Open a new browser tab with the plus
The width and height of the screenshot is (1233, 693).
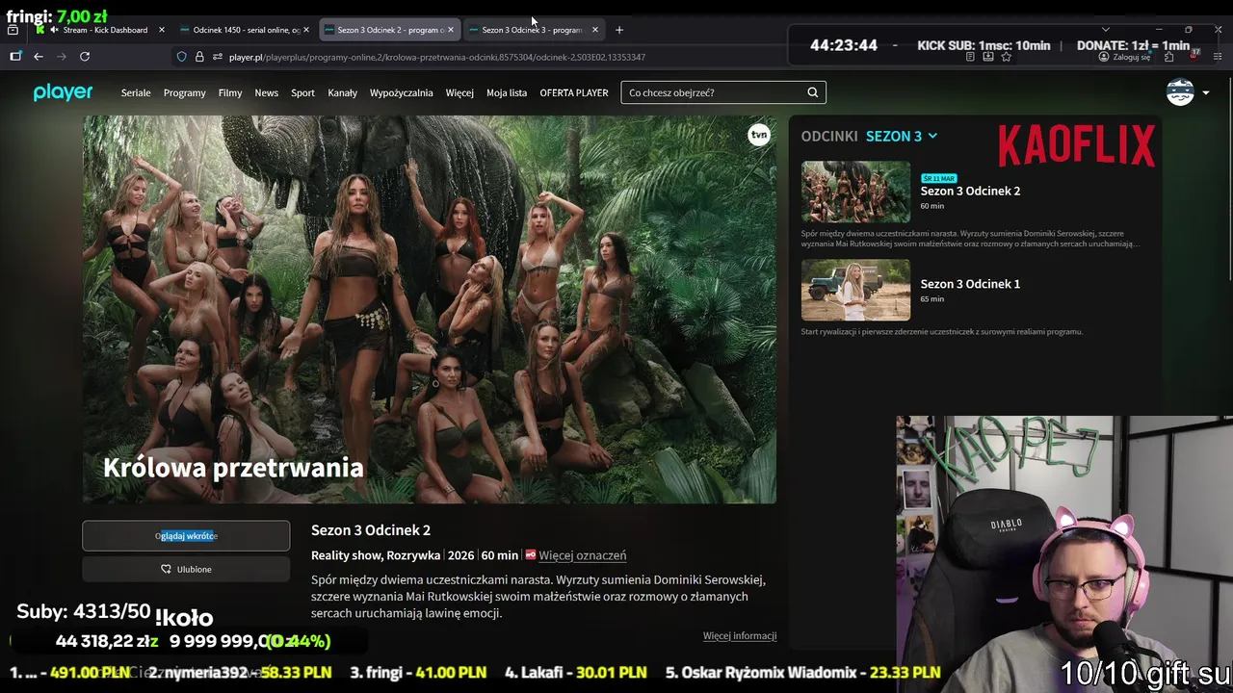point(619,30)
